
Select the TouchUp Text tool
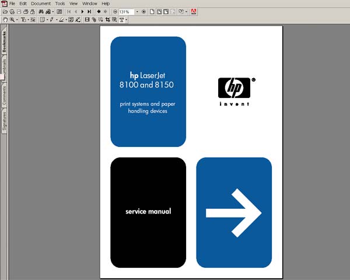[x=122, y=20]
